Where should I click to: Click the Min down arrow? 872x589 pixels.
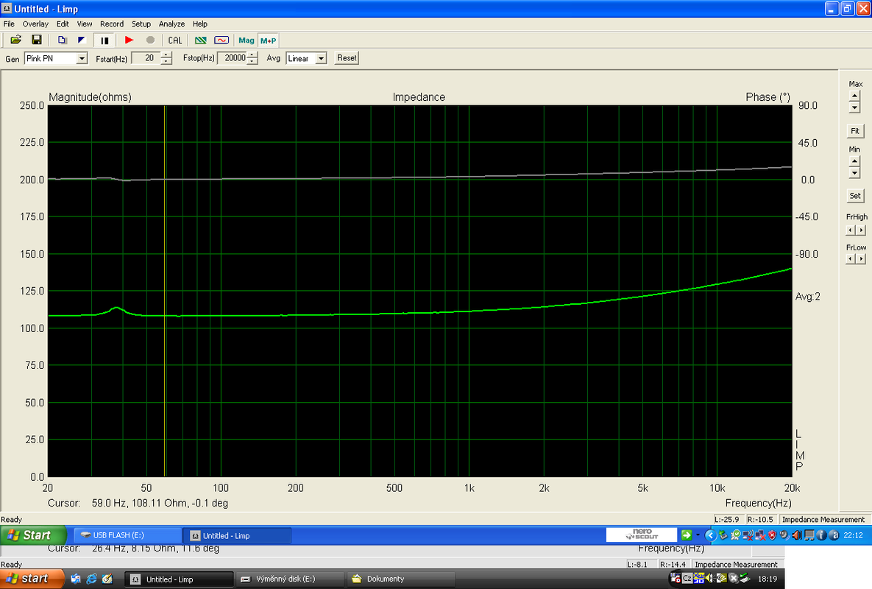point(855,172)
